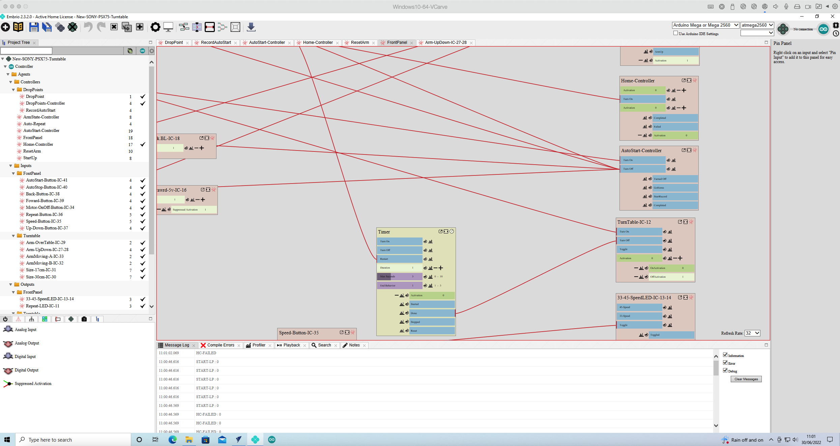Select the hierarchy tree palette tab
840x446 pixels.
tap(31, 319)
